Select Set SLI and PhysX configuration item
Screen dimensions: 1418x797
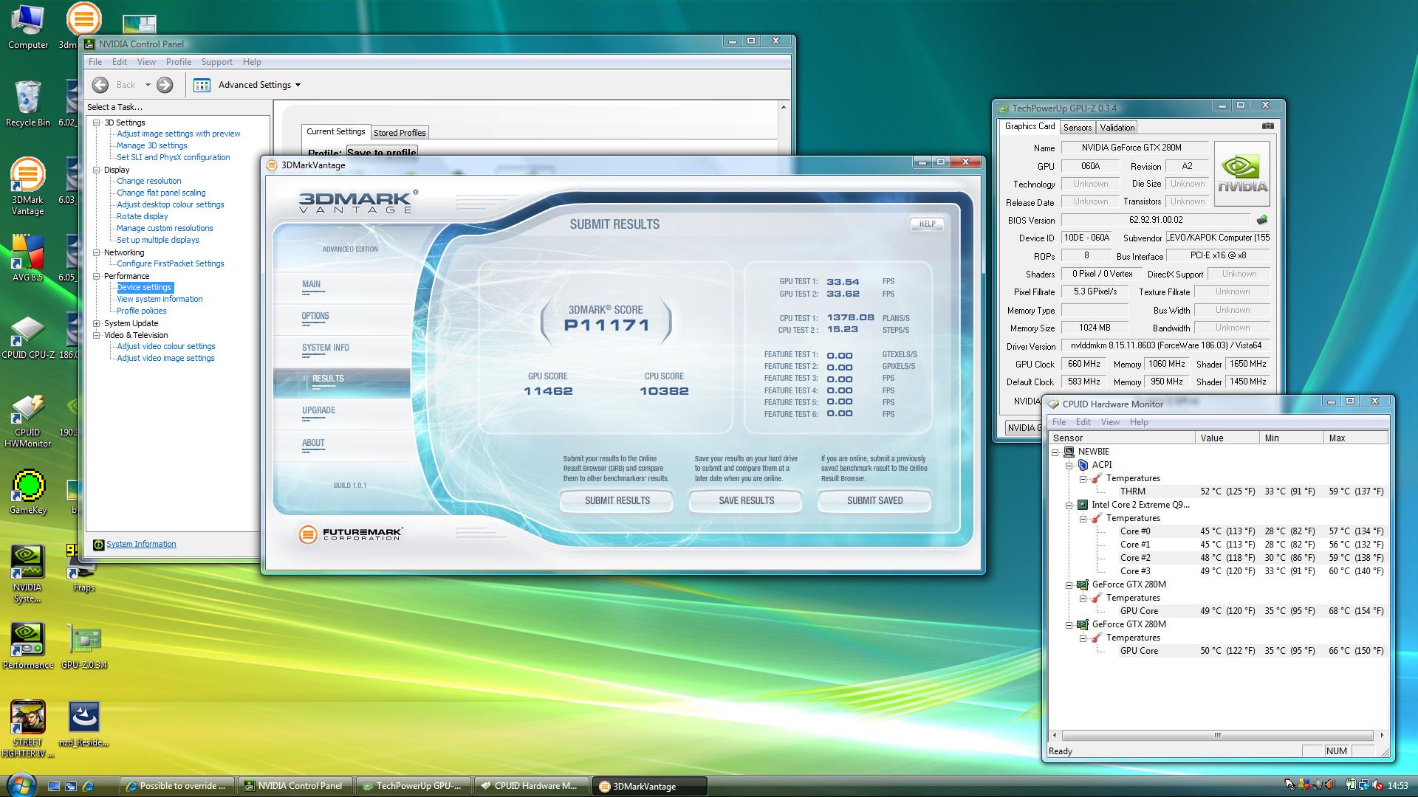click(174, 157)
